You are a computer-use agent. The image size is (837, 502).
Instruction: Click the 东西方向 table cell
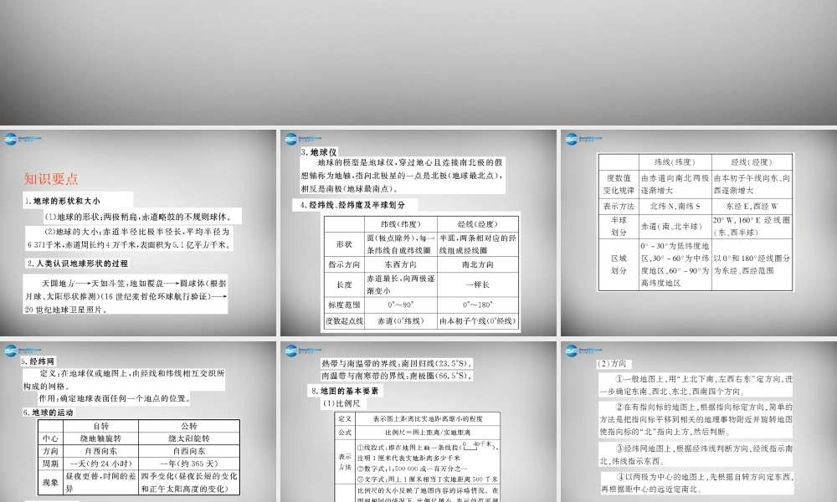(x=400, y=264)
